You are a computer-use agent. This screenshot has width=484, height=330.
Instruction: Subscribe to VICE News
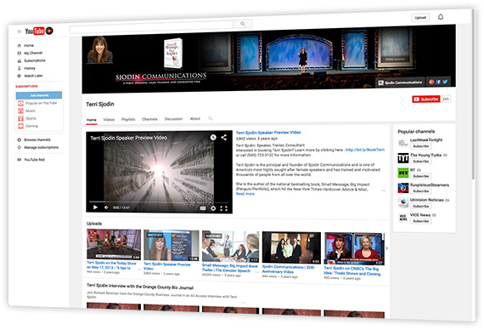click(421, 221)
